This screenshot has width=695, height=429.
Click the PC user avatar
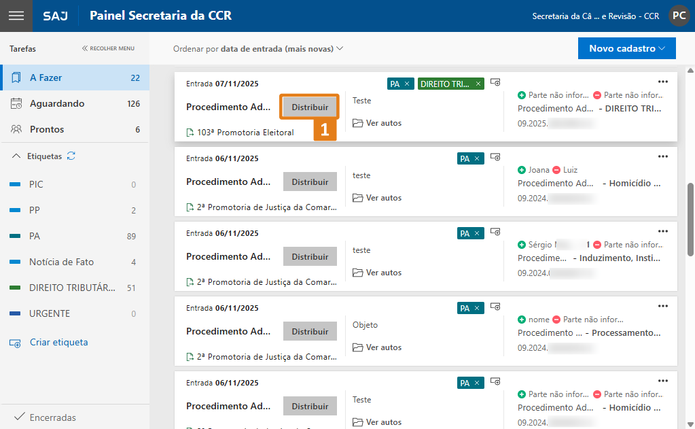pyautogui.click(x=679, y=16)
